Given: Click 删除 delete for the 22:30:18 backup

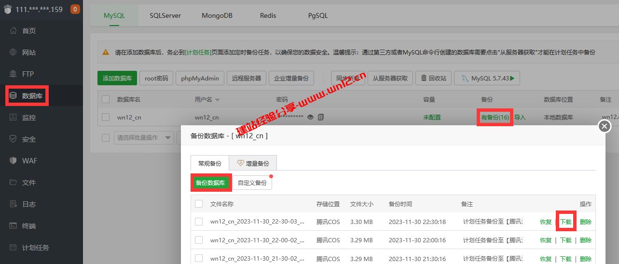Looking at the screenshot, I should (585, 222).
